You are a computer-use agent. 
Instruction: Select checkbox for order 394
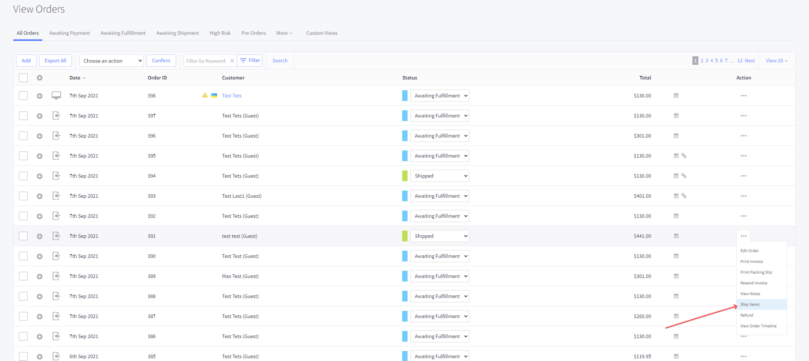(23, 176)
